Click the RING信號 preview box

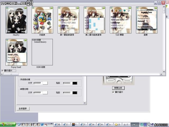pyautogui.click(x=42, y=52)
